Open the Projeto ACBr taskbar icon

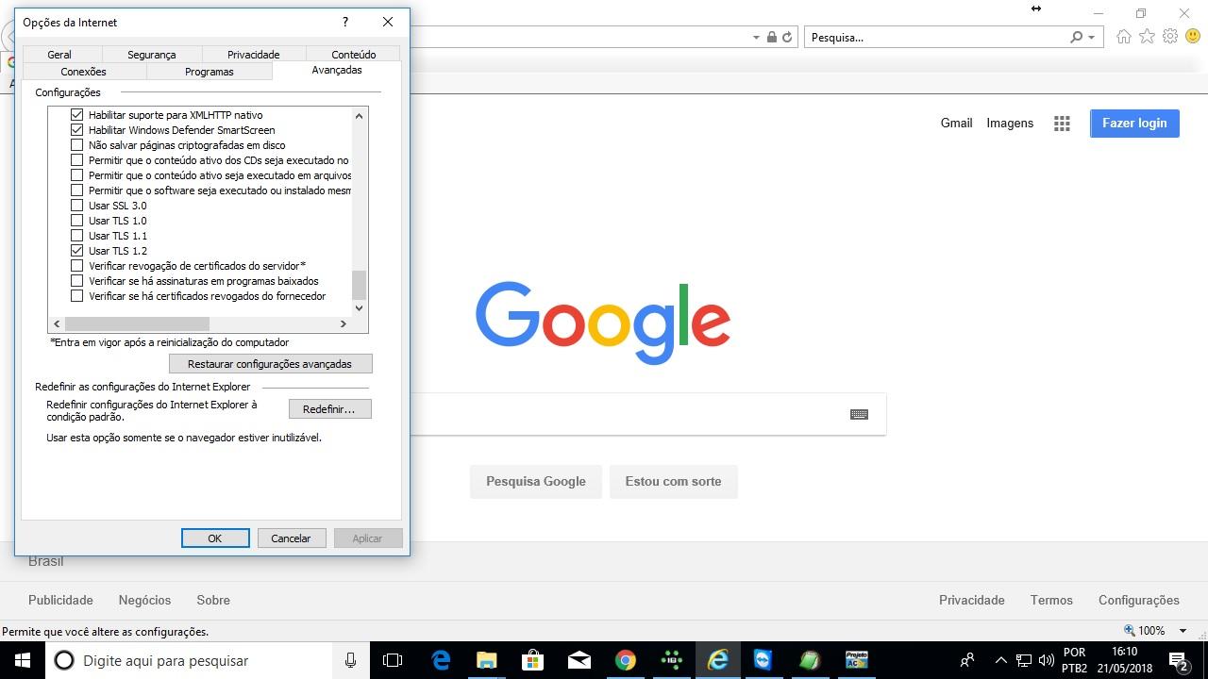tap(856, 660)
